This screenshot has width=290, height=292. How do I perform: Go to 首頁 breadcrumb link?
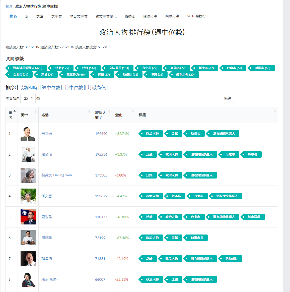(9, 6)
